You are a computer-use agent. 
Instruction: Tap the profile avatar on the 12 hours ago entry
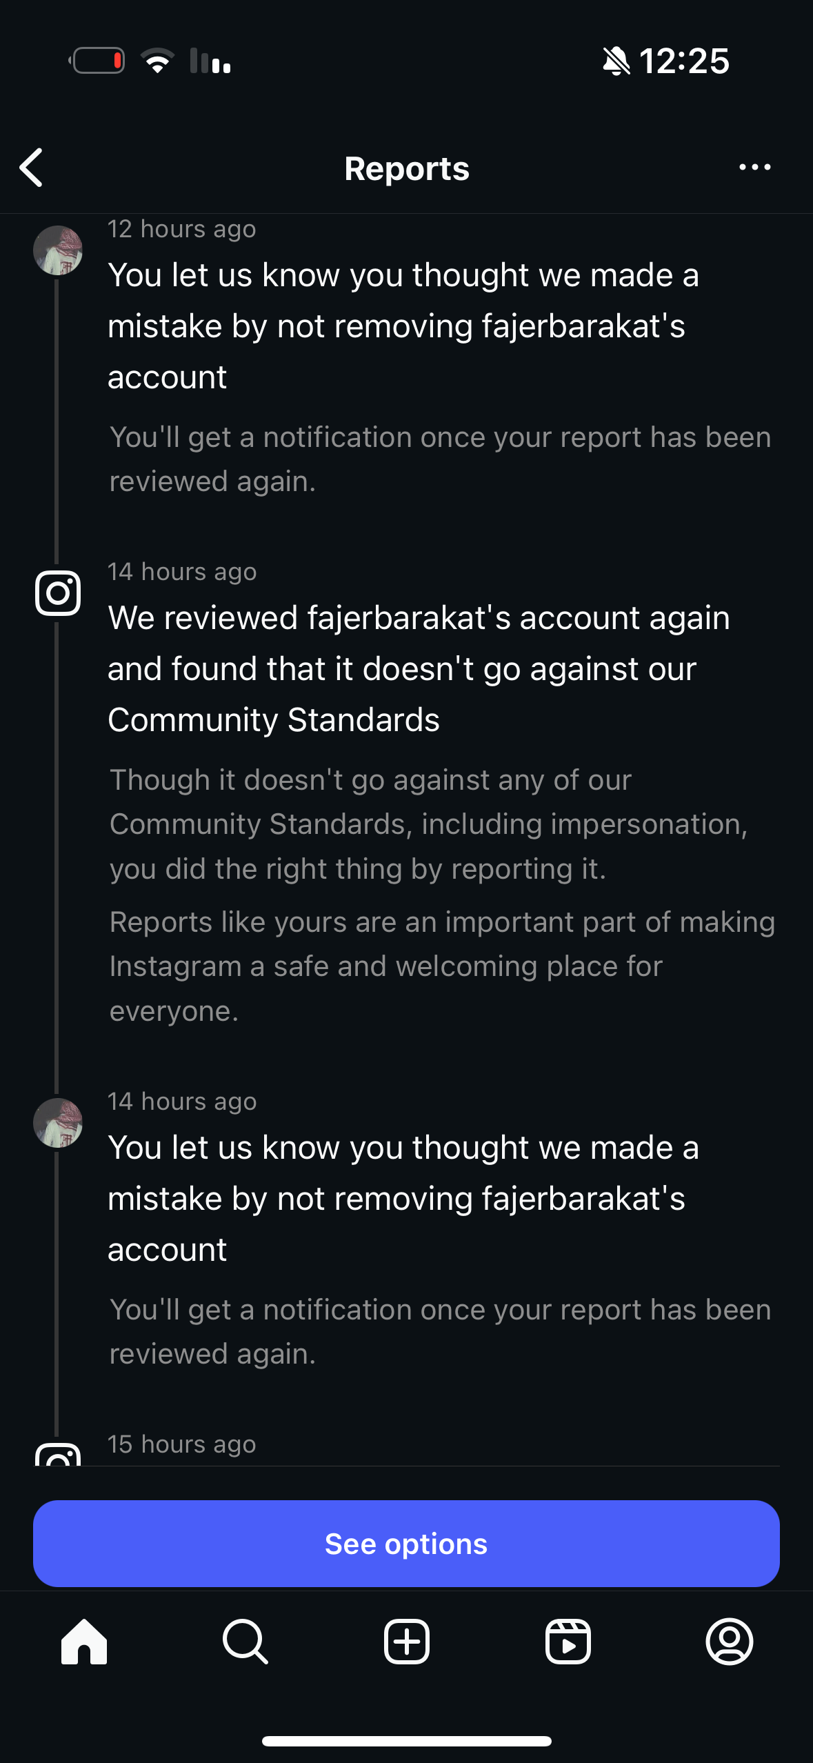coord(58,250)
